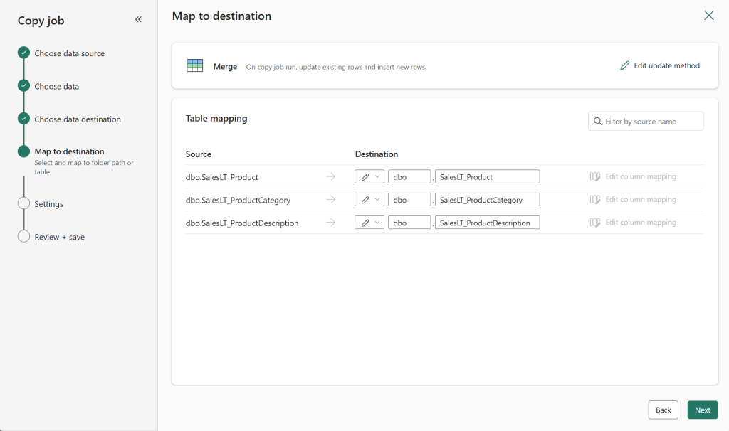Select the Settings step radio circle
This screenshot has width=729, height=431.
click(23, 203)
